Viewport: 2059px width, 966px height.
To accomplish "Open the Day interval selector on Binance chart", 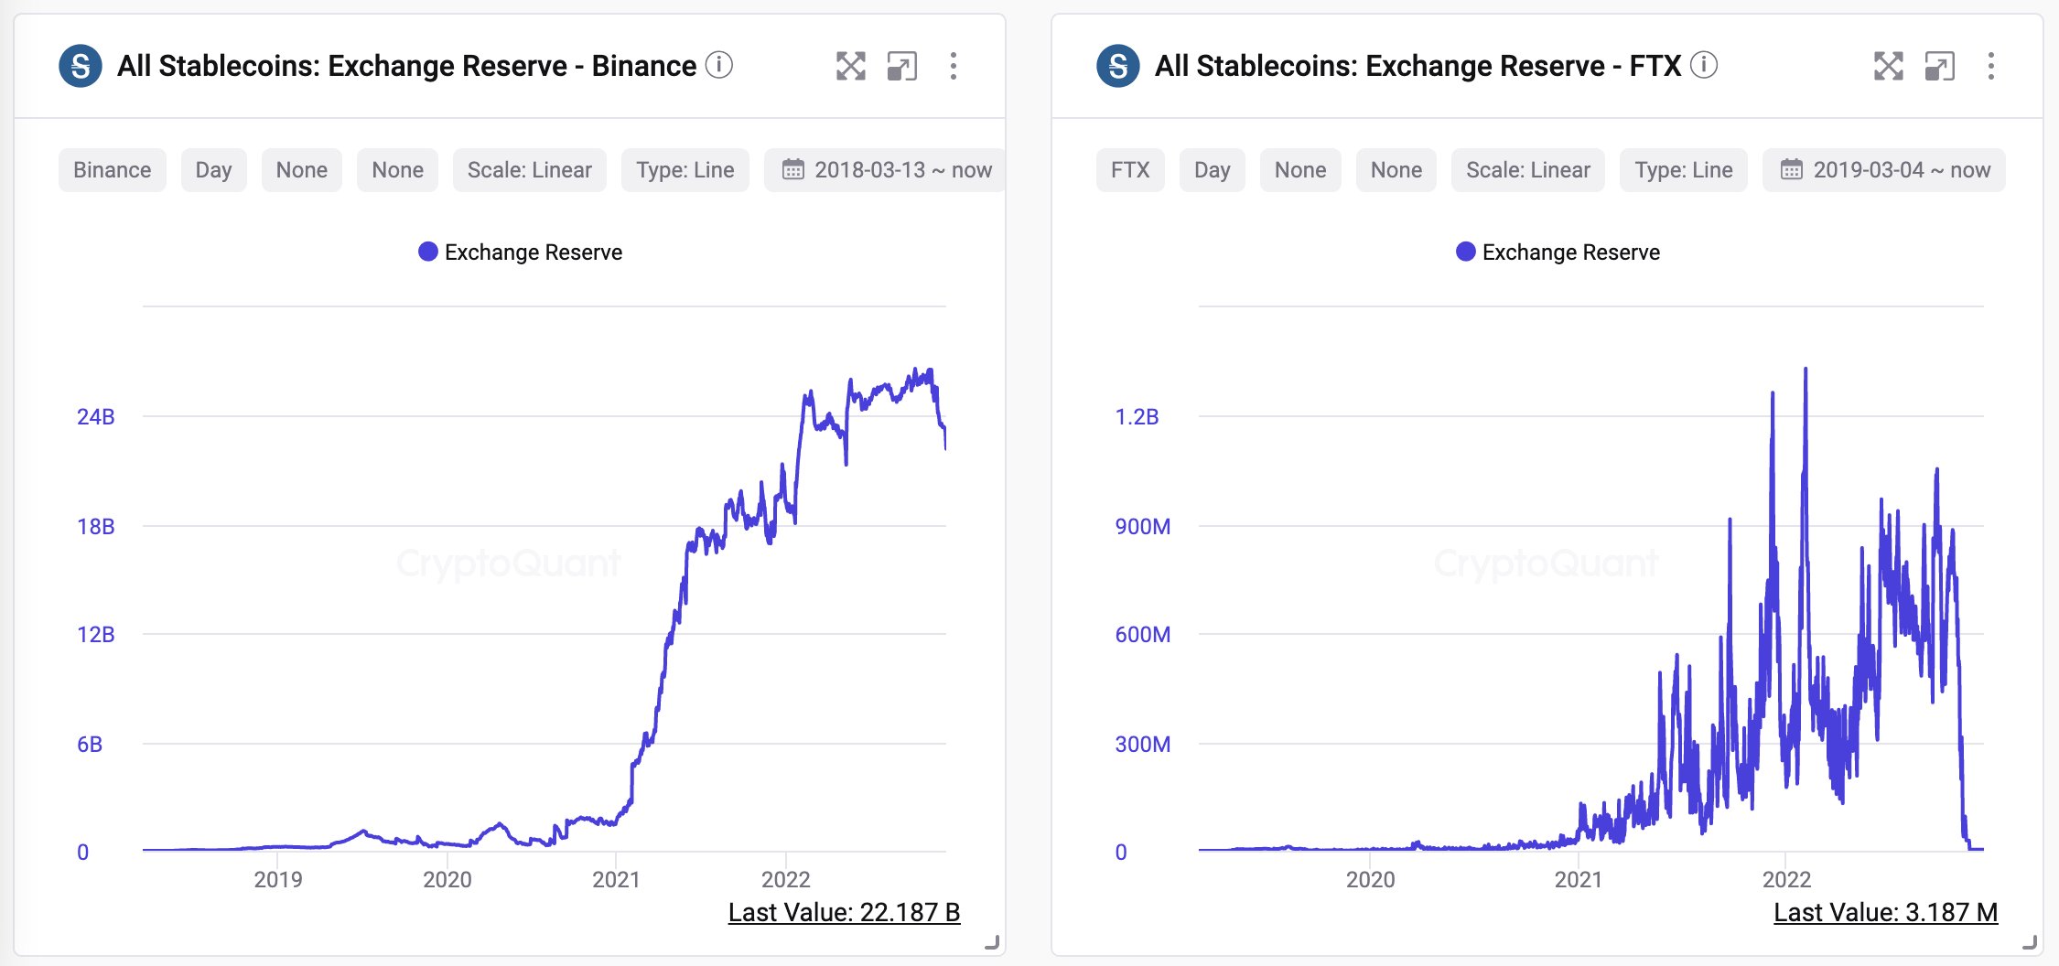I will [213, 169].
